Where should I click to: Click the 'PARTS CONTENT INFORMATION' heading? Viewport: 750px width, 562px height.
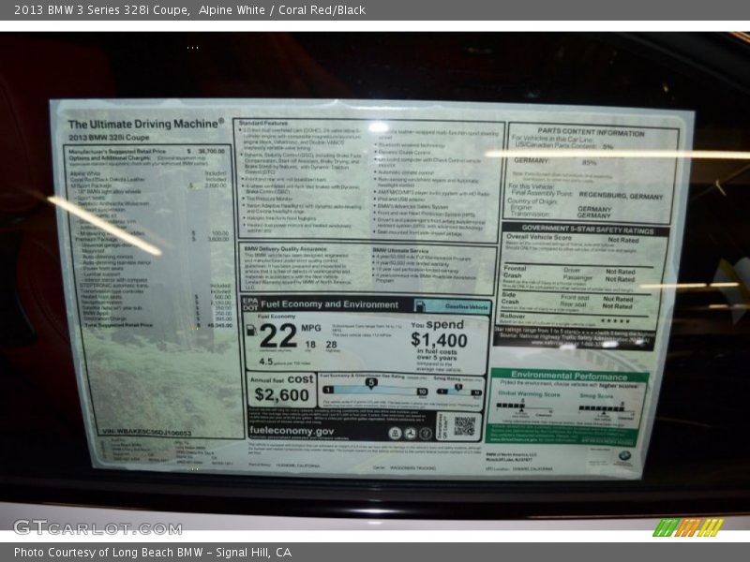(591, 132)
